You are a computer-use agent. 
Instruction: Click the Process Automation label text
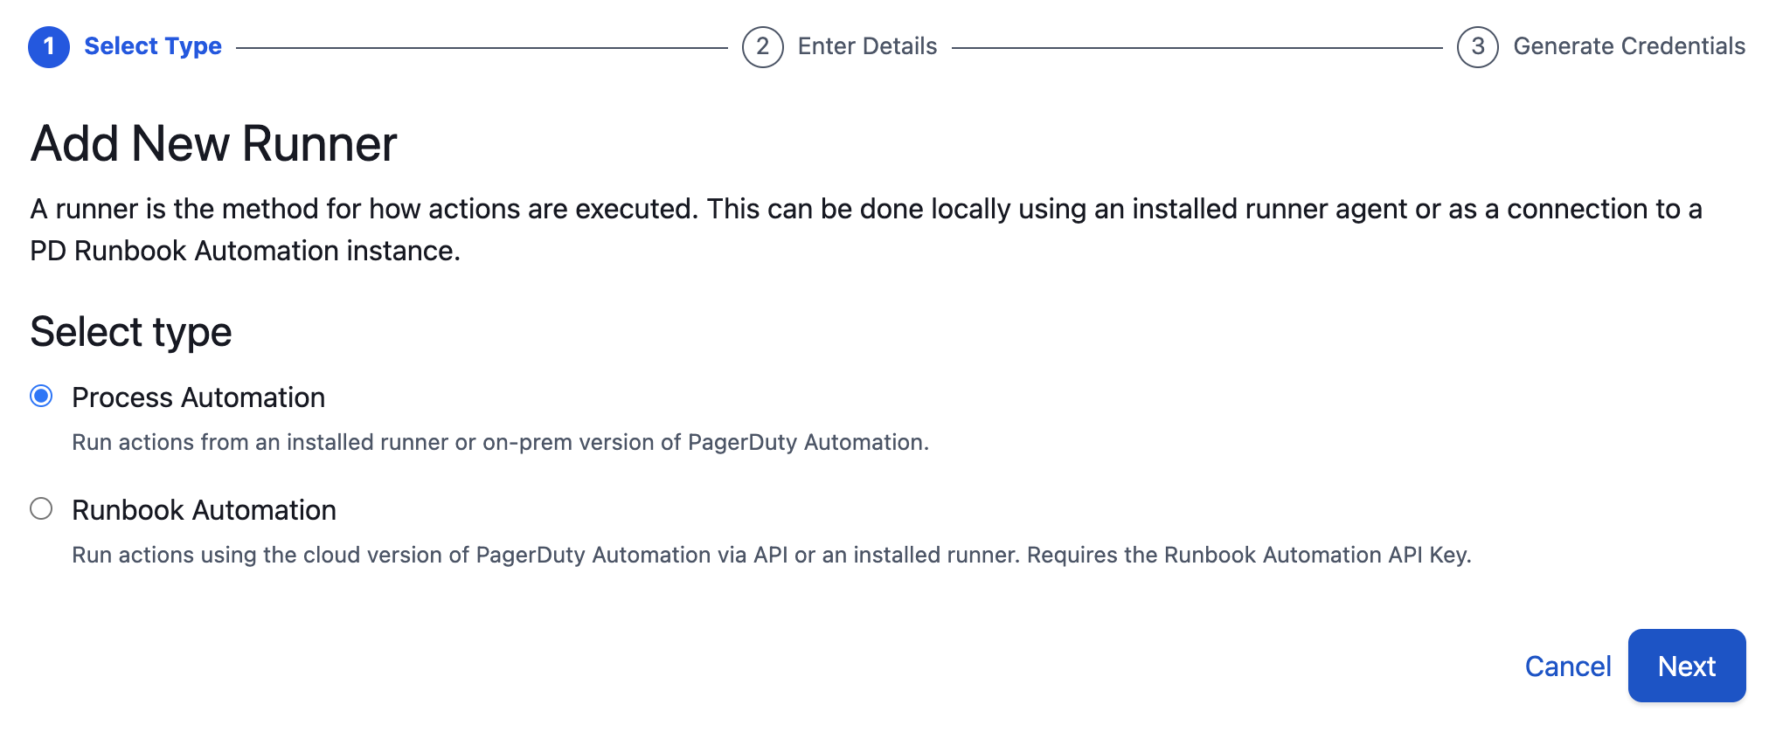pos(198,397)
